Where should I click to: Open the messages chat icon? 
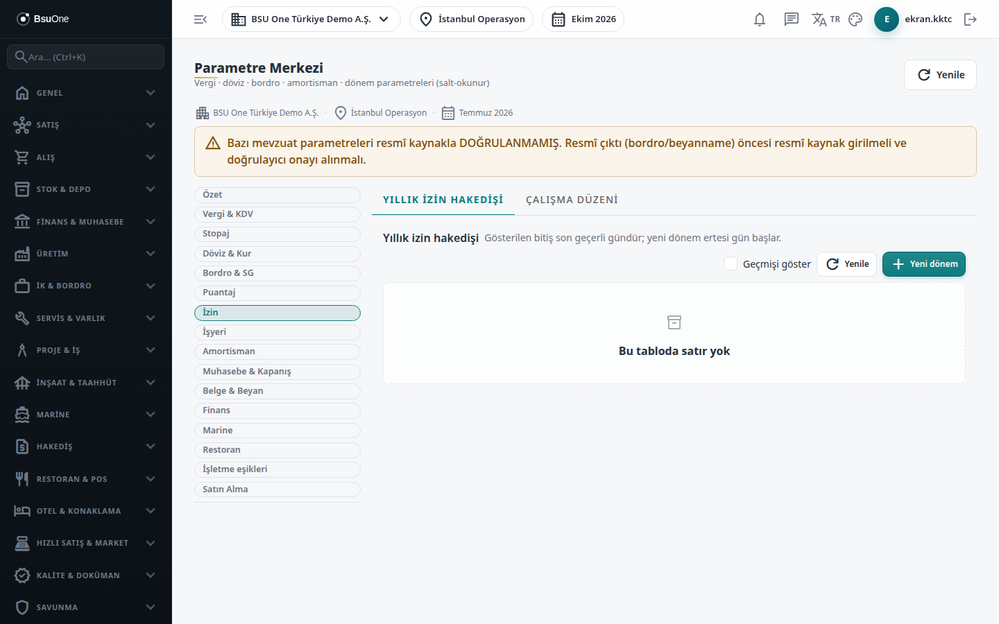[792, 19]
